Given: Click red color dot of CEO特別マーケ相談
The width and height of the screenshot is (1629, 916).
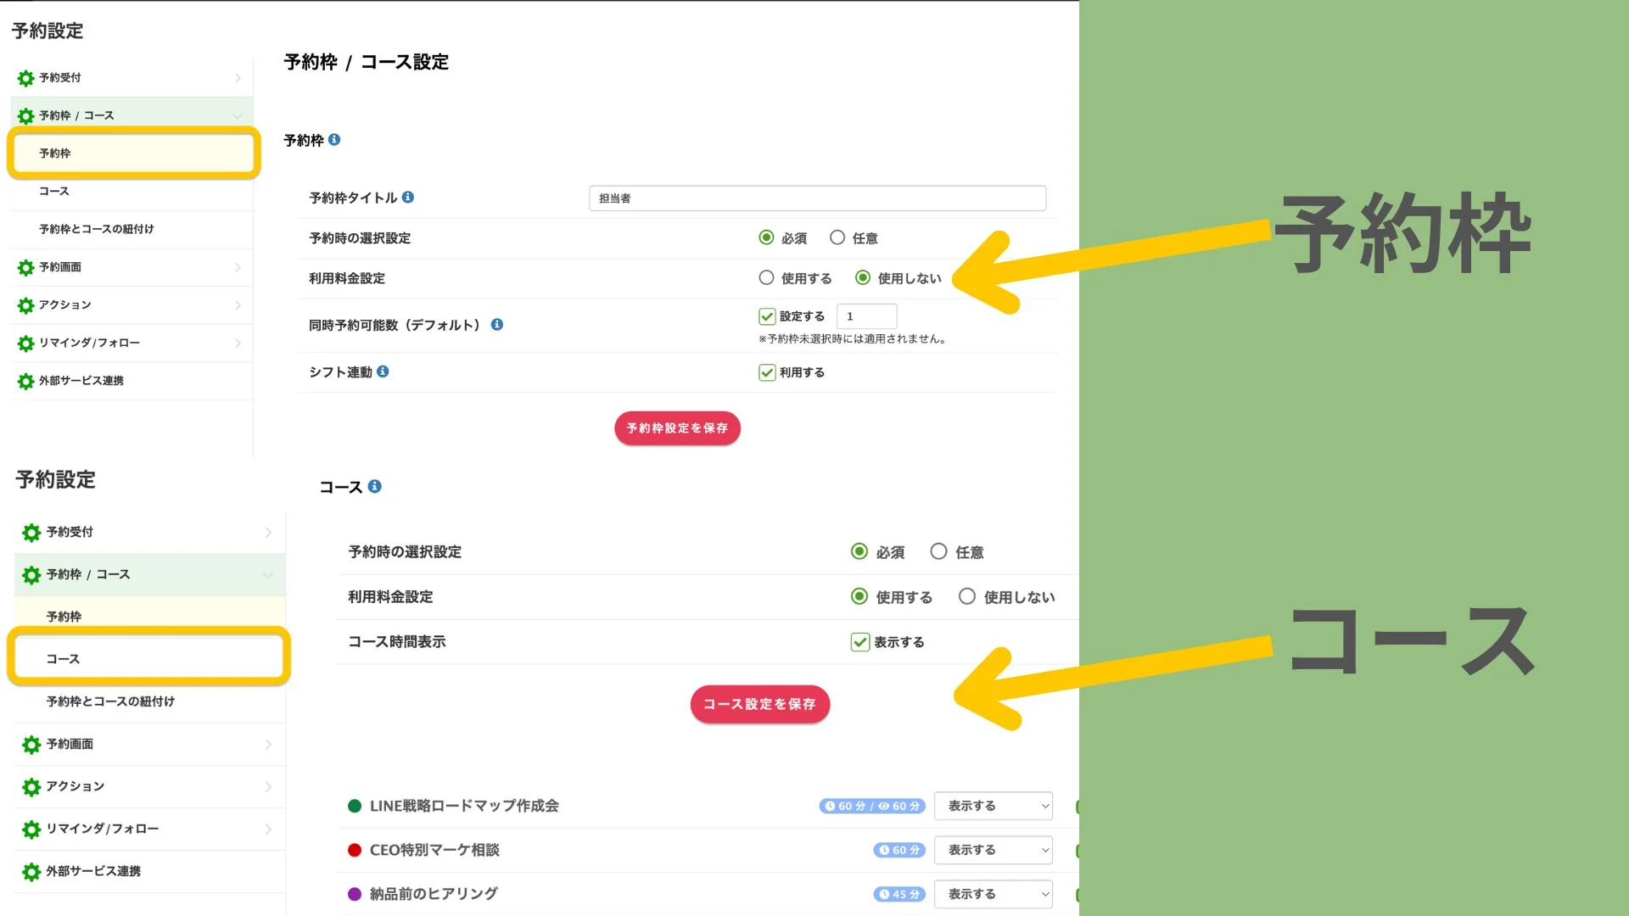Looking at the screenshot, I should pyautogui.click(x=355, y=850).
